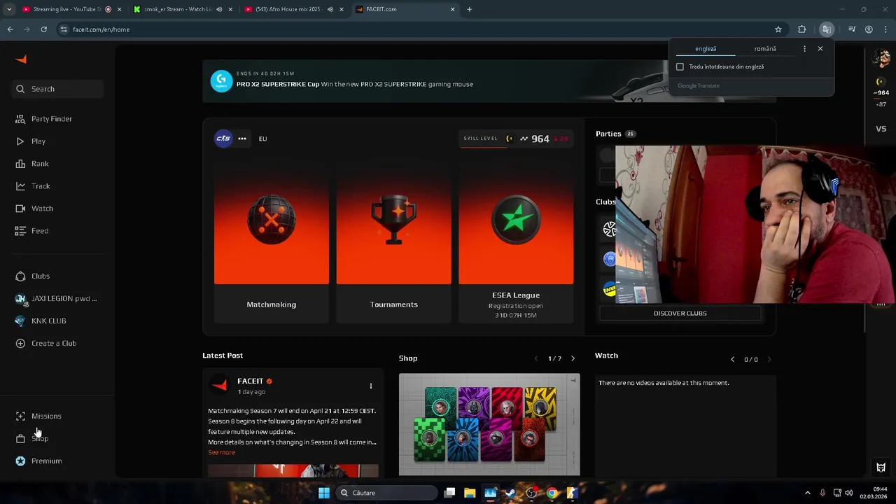
Task: Go to previous Shop page
Action: (536, 358)
